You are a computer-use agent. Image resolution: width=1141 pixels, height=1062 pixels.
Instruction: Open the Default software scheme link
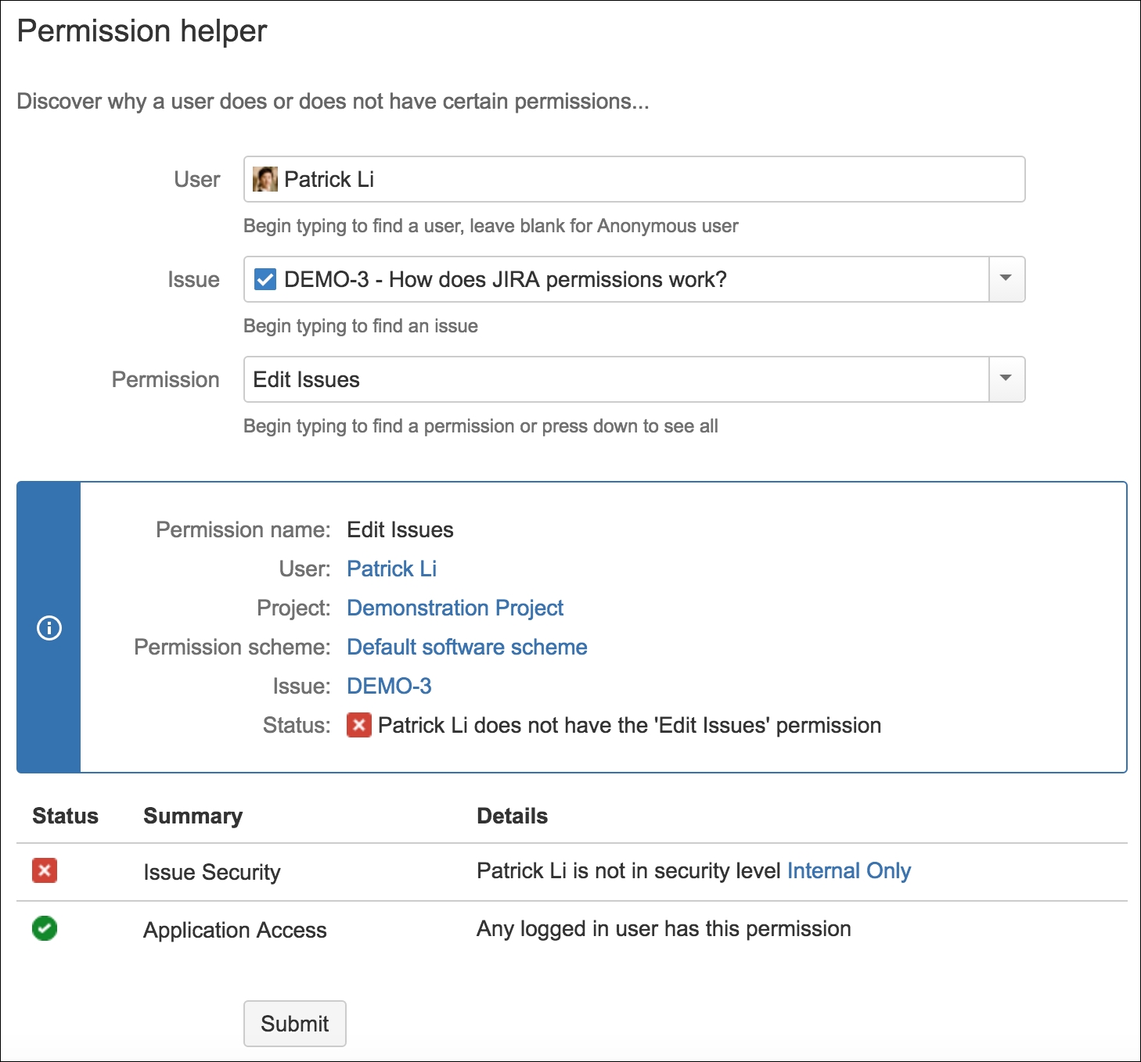click(x=467, y=647)
